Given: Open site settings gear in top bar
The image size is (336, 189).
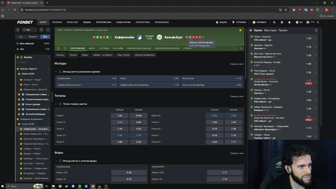Looking at the screenshot, I should [282, 22].
